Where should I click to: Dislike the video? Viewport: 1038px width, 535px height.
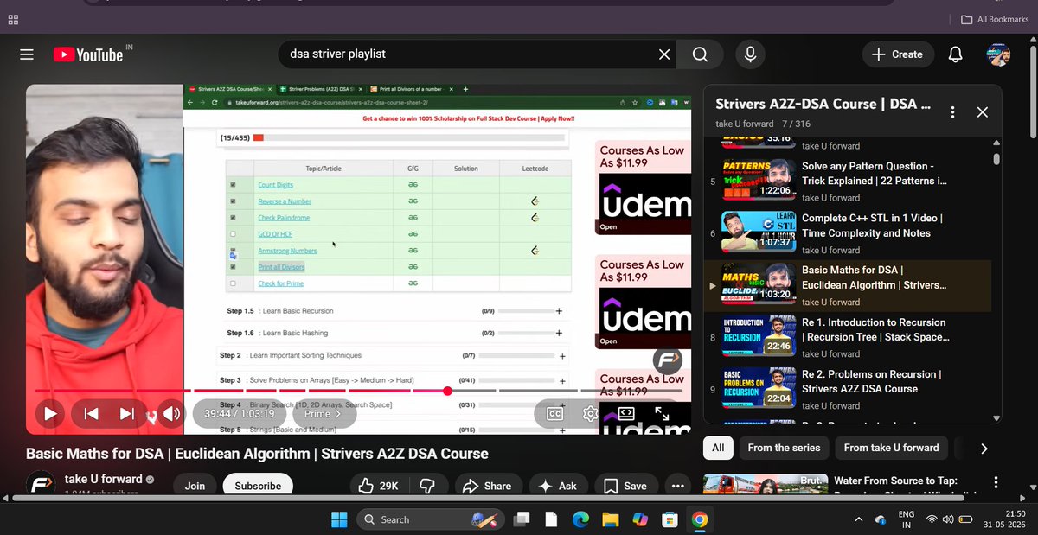pos(426,486)
